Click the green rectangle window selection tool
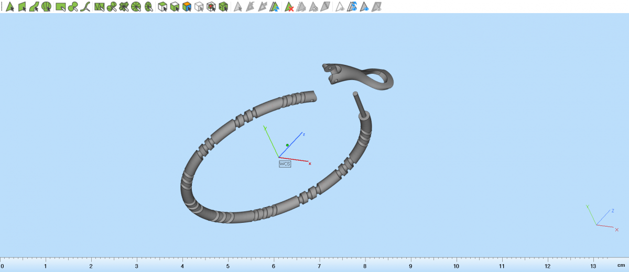The height and width of the screenshot is (272, 629). (60, 7)
